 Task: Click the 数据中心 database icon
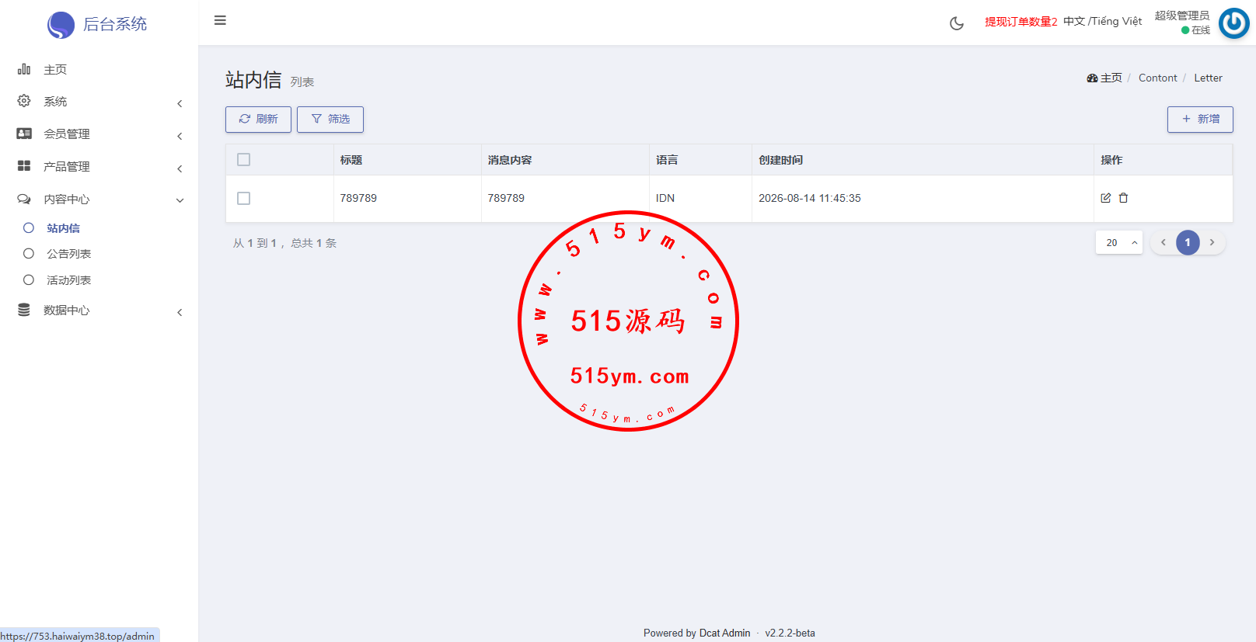pyautogui.click(x=24, y=310)
